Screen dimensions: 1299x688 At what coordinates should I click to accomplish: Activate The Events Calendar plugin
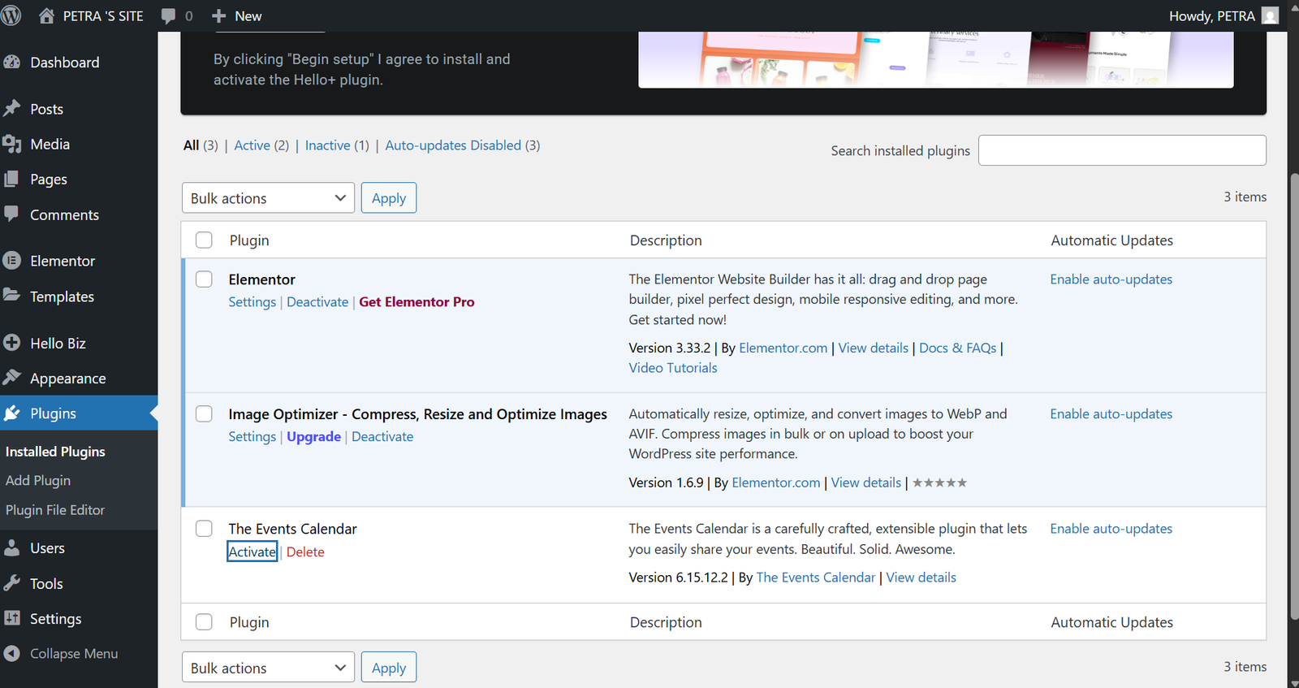point(252,552)
